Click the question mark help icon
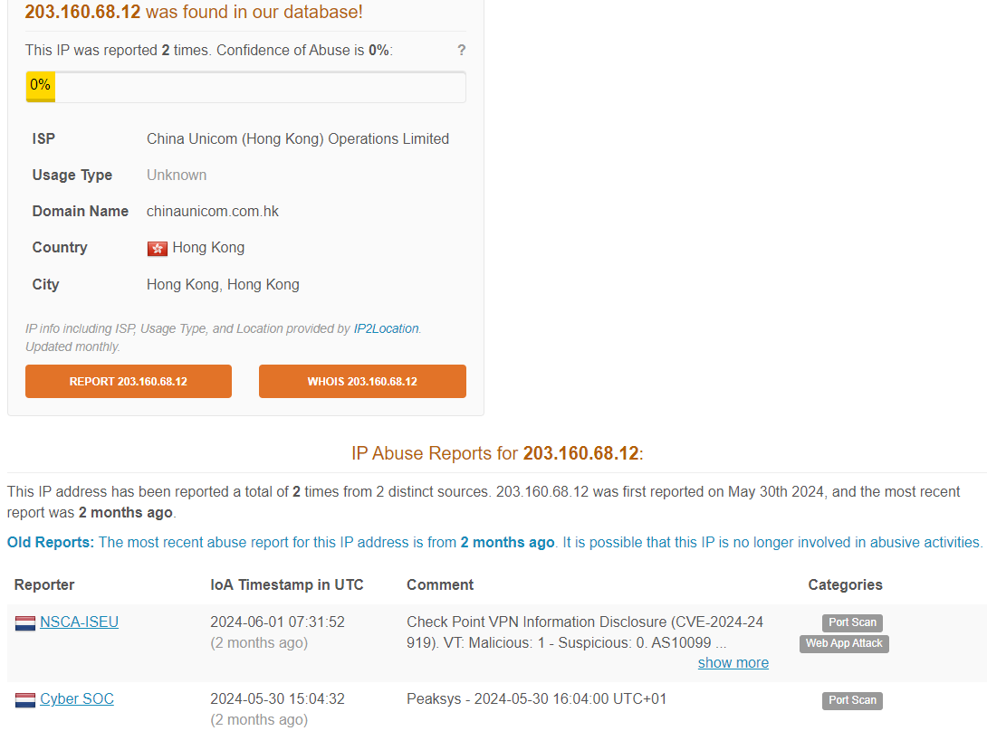The image size is (987, 731). [462, 51]
